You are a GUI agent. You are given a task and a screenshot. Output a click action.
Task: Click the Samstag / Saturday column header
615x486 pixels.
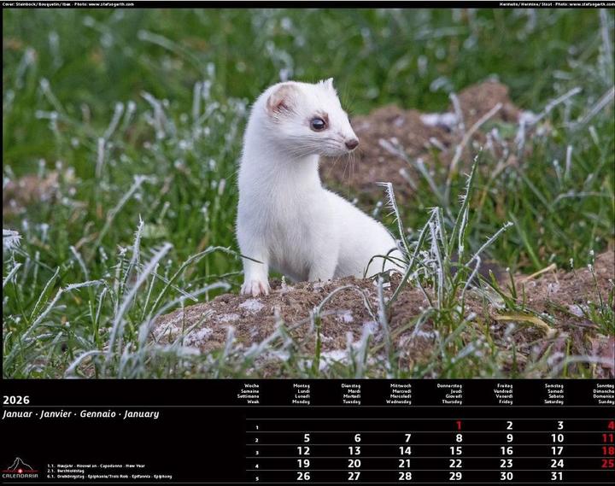[553, 394]
